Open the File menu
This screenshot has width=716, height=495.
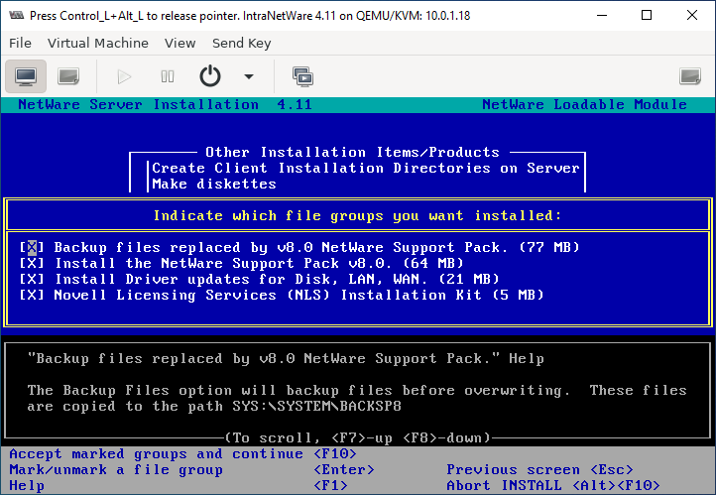tap(20, 43)
